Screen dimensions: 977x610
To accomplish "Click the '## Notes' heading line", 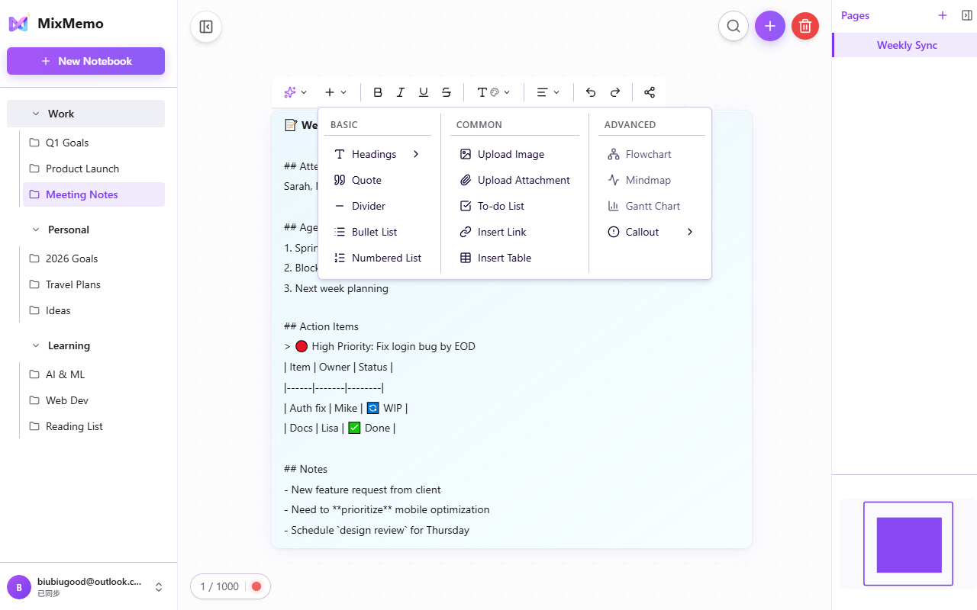I will (305, 469).
